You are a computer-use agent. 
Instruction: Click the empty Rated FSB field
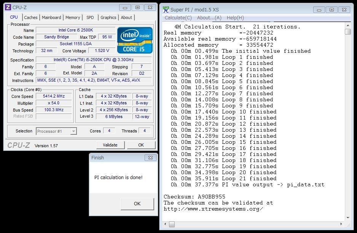tap(54, 116)
